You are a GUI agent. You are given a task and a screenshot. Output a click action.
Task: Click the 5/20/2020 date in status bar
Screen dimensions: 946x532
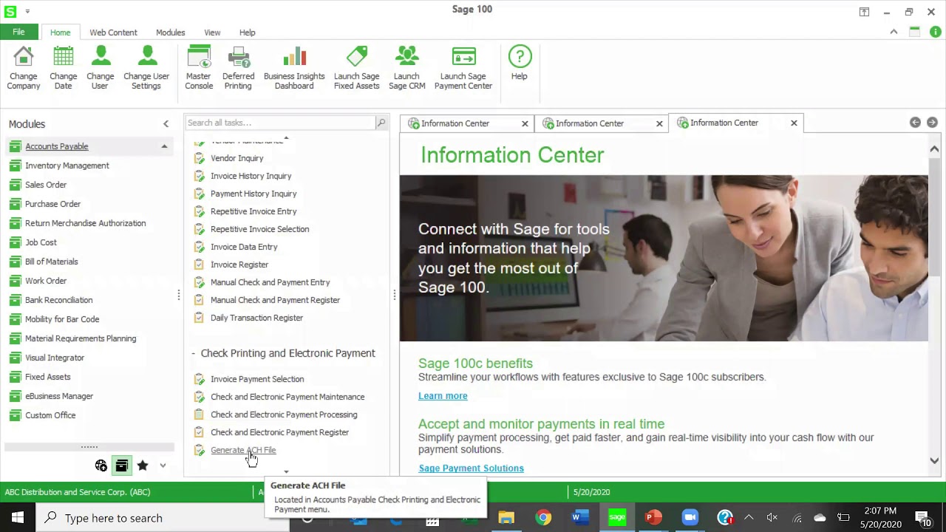click(591, 492)
